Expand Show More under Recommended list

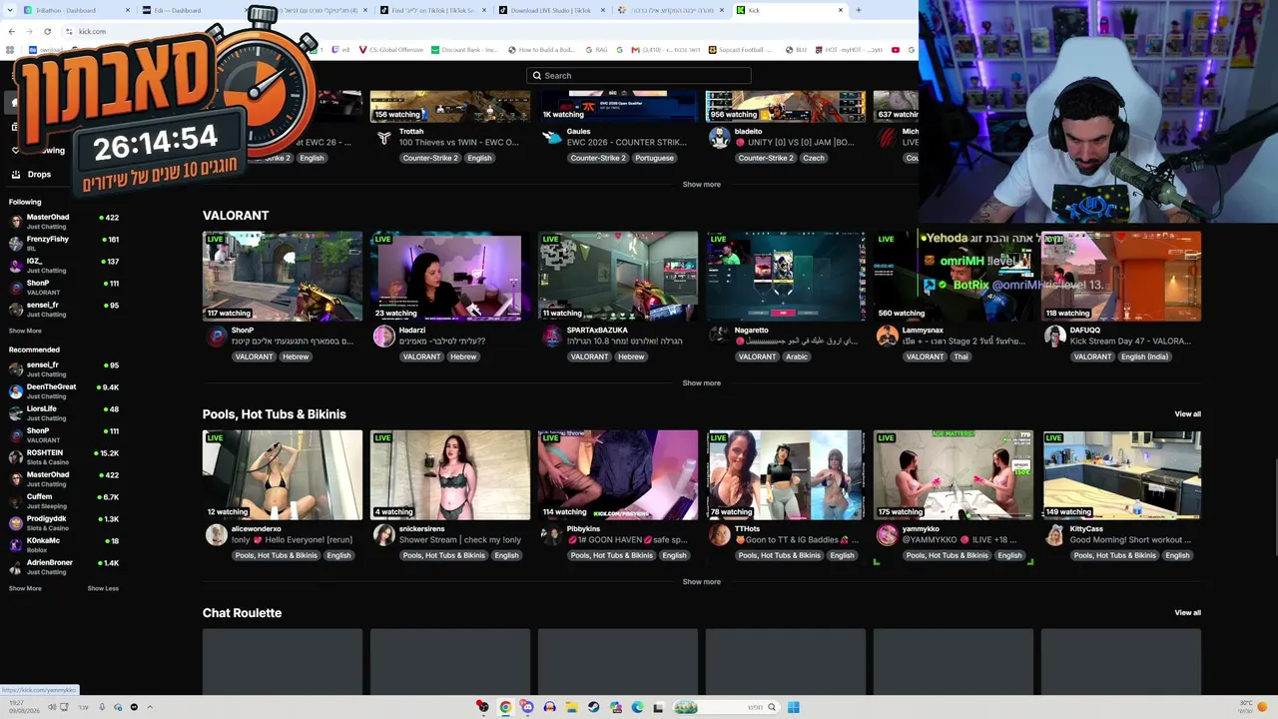pyautogui.click(x=25, y=588)
